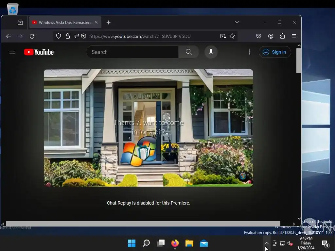
Task: Click the Sign in button
Action: point(275,52)
